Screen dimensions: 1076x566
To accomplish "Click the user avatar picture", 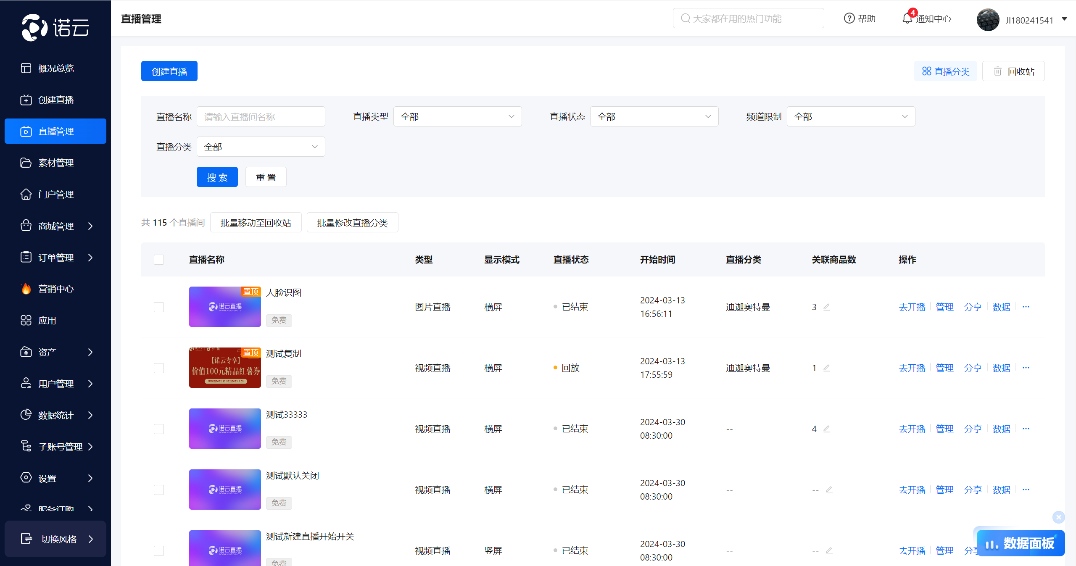I will pos(988,20).
